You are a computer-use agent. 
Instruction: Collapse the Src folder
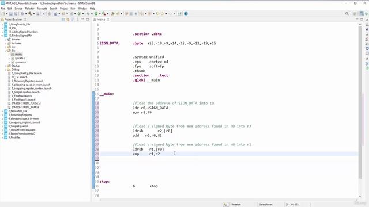(x=6, y=51)
